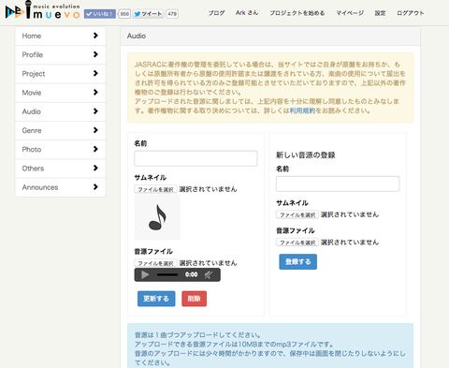Click the chevron next to Photo
This screenshot has height=368, width=449.
coord(95,149)
